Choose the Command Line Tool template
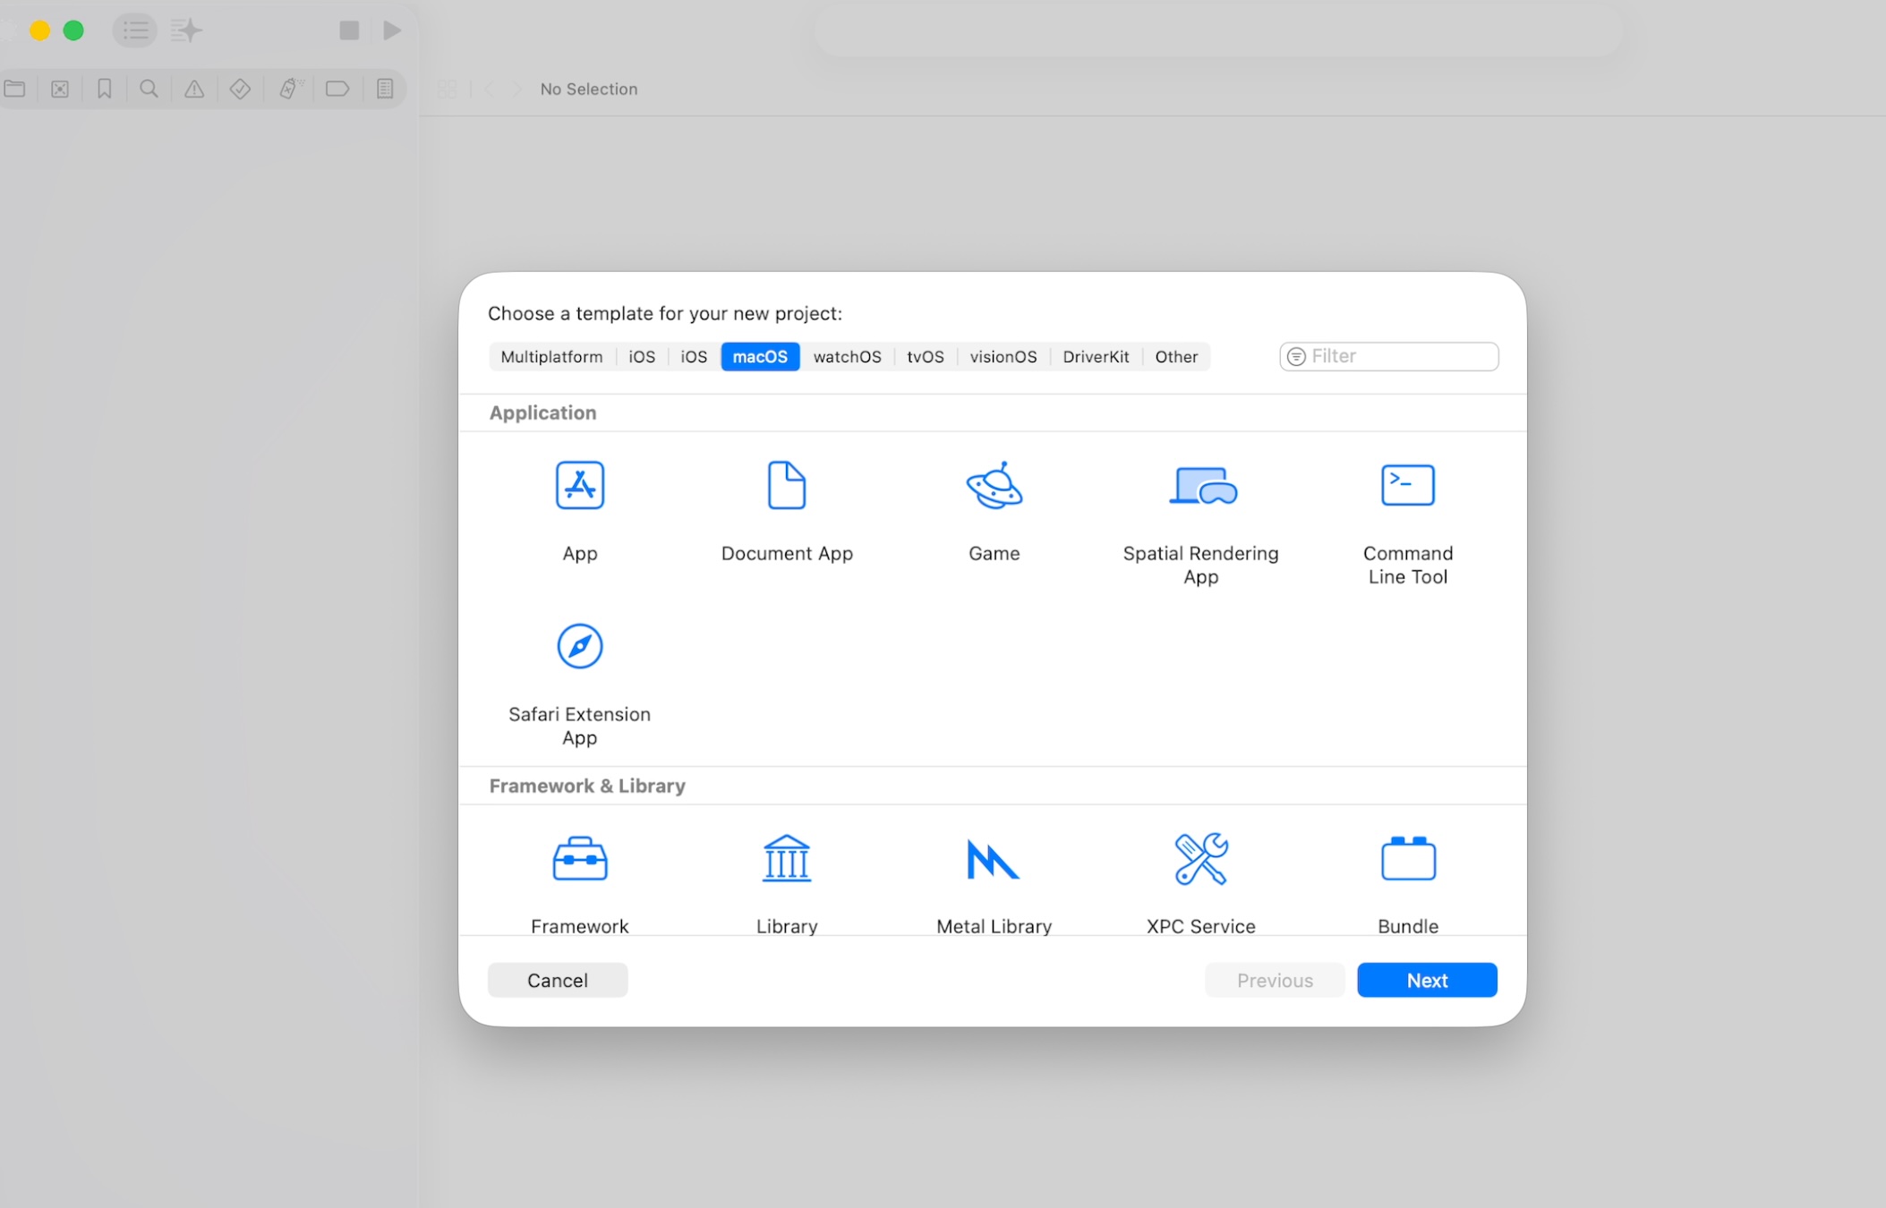Screen dimensions: 1886x1208 1407,486
